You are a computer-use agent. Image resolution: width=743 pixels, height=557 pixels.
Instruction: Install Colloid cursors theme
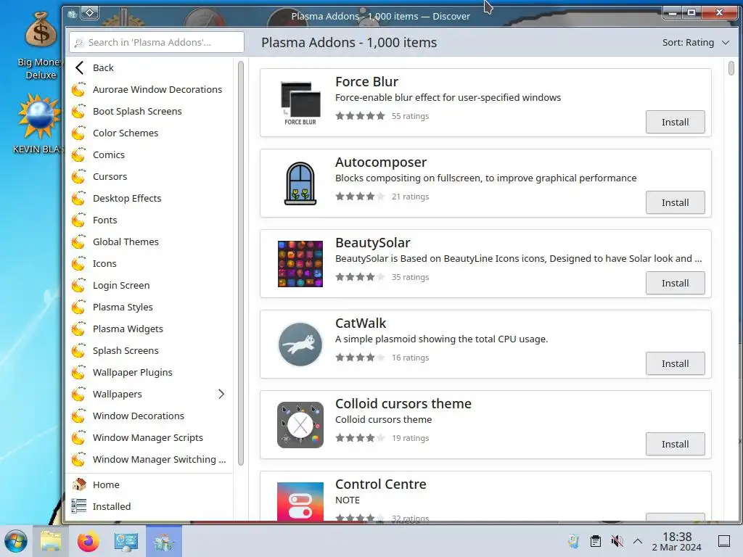click(x=675, y=445)
